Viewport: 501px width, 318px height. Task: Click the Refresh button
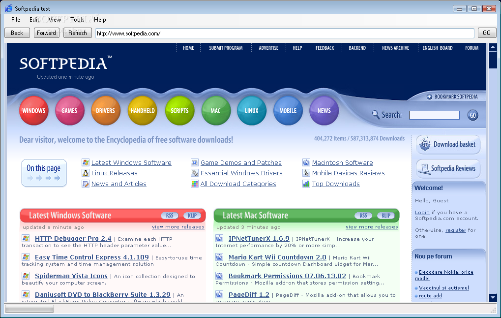click(78, 33)
